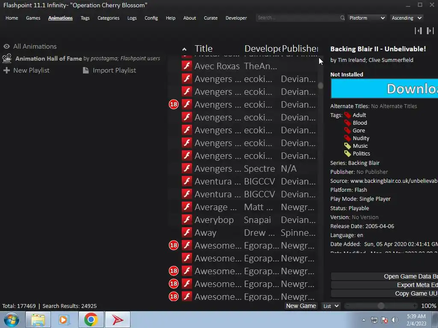Click the search input field
The image size is (438, 328).
pyautogui.click(x=298, y=18)
